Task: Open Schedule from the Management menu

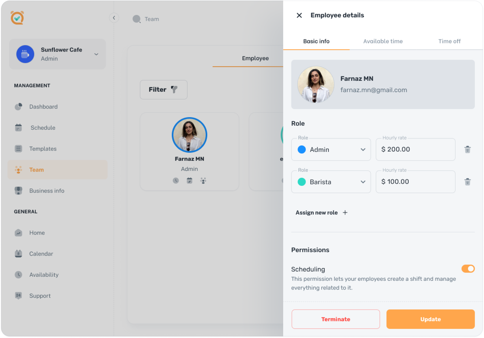Action: pos(18,128)
